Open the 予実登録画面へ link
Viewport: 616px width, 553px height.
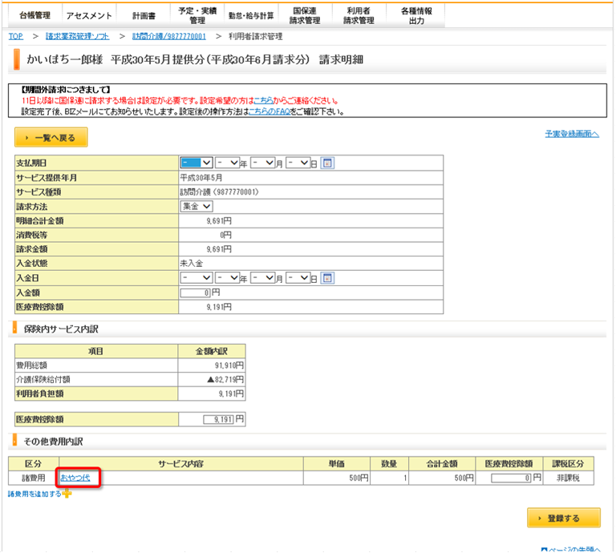[x=572, y=134]
